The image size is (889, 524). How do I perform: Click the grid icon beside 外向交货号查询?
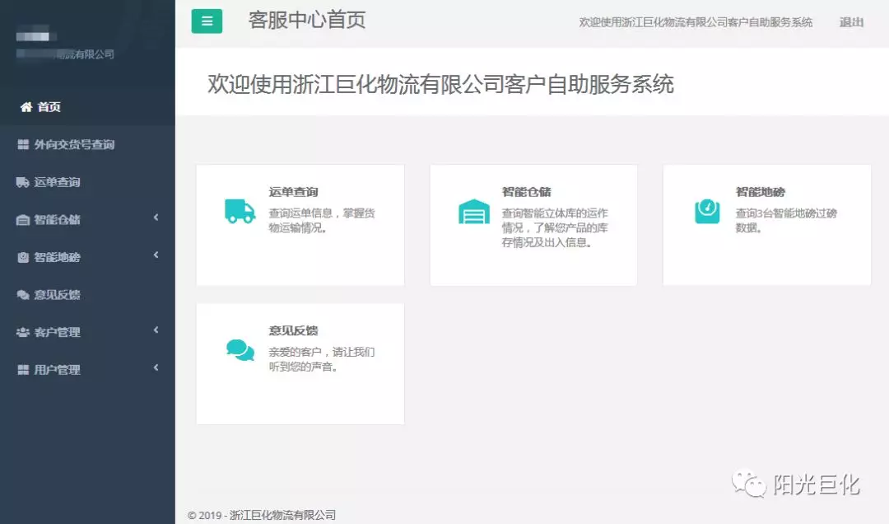pyautogui.click(x=23, y=145)
